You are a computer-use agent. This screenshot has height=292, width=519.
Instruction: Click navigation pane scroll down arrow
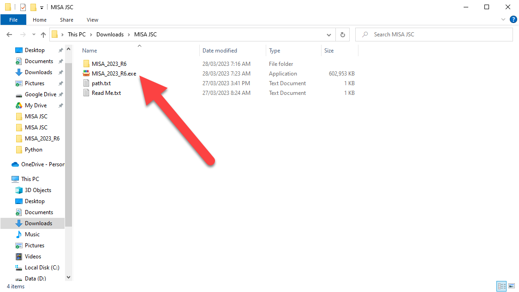[x=69, y=277]
